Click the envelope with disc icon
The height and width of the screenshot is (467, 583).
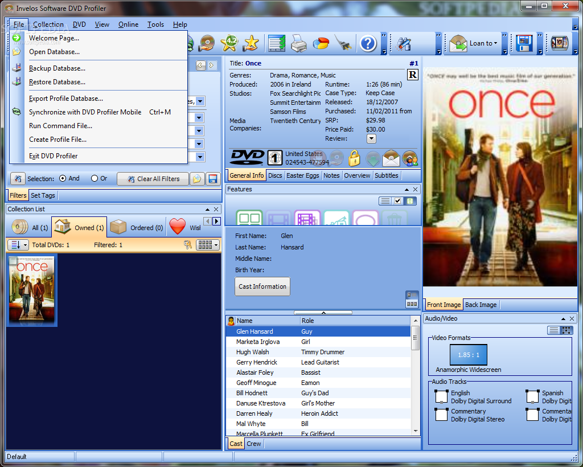point(391,158)
